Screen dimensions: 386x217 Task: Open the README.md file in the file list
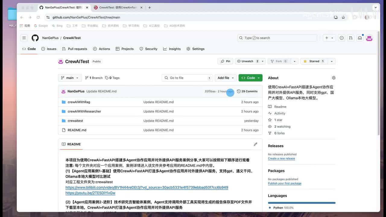coord(77,130)
